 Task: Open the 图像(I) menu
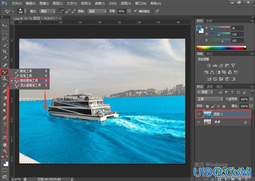tap(44, 3)
